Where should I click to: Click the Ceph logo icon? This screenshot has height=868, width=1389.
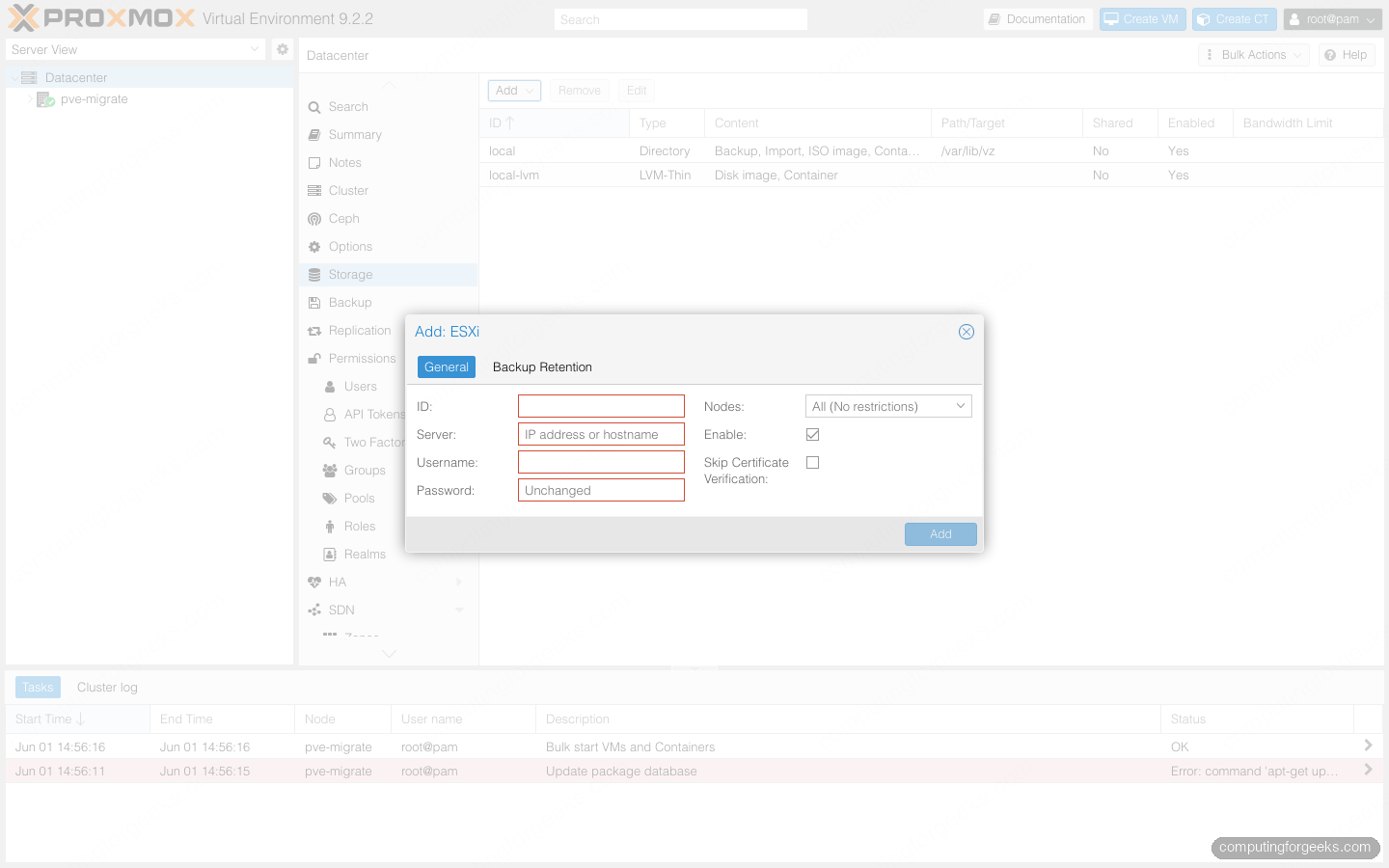314,219
